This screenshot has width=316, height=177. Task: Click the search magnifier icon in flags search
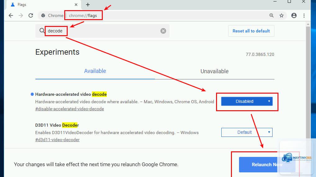[x=42, y=31]
